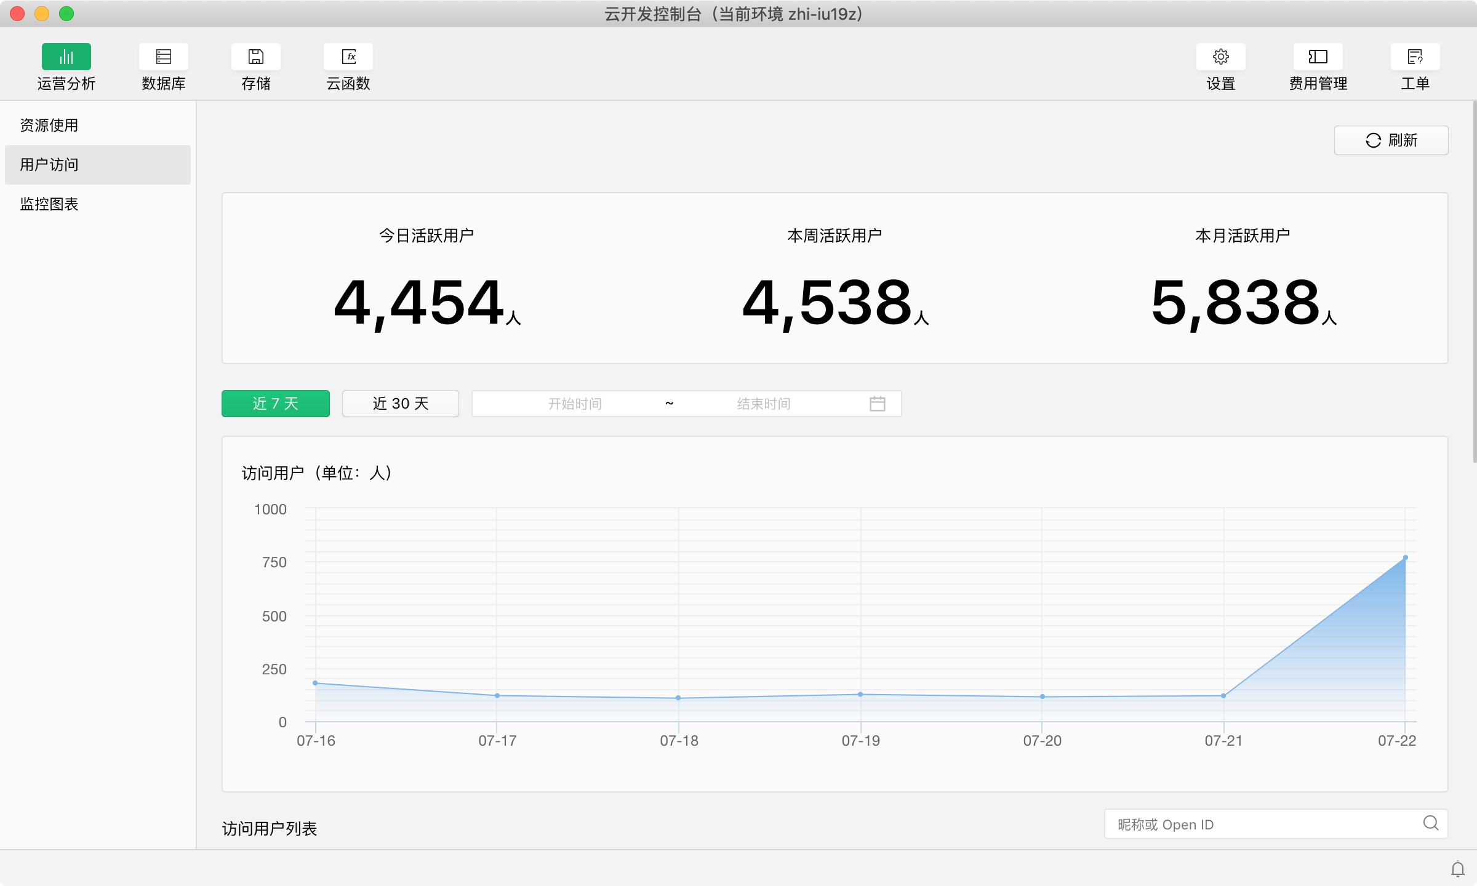Open the calendar date picker icon
Screen dimensions: 1477x886
[877, 404]
